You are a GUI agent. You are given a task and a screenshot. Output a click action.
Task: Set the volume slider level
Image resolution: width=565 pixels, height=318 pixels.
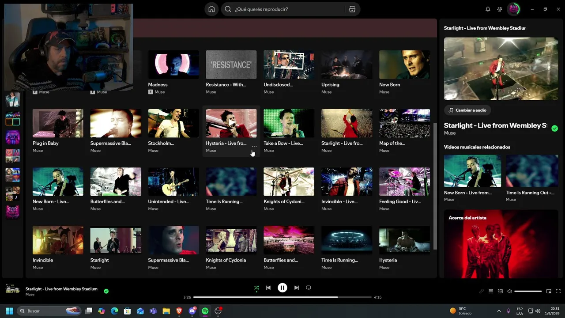pos(528,291)
